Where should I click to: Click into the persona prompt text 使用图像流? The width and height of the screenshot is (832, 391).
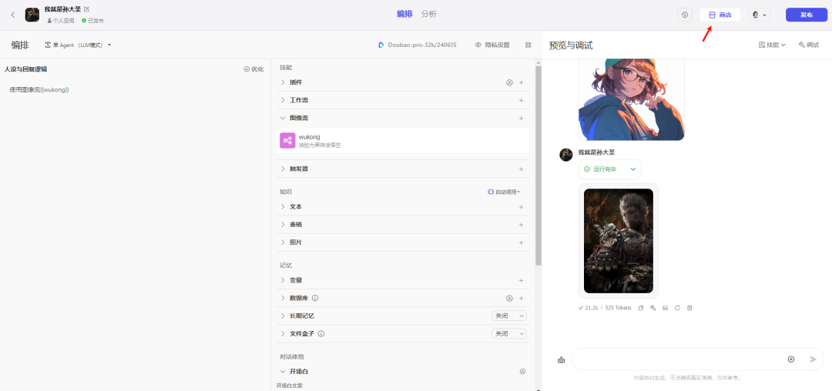tap(39, 89)
